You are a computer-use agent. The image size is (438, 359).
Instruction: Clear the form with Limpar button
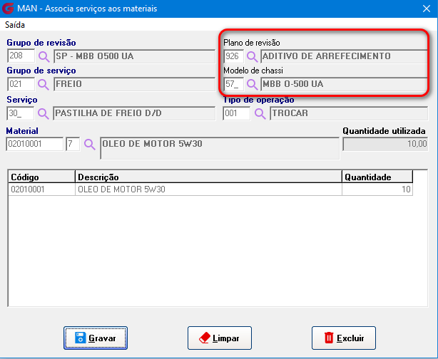tap(220, 338)
